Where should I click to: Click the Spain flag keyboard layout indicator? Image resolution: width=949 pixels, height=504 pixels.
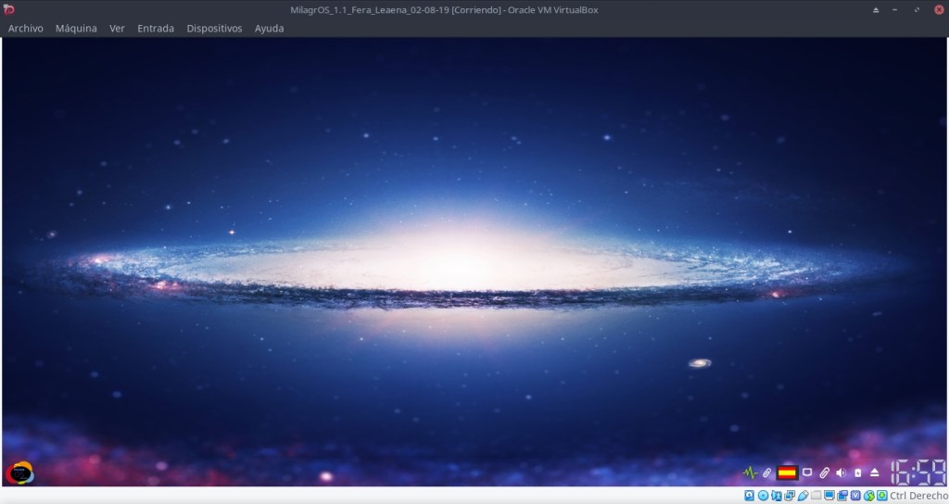point(787,472)
